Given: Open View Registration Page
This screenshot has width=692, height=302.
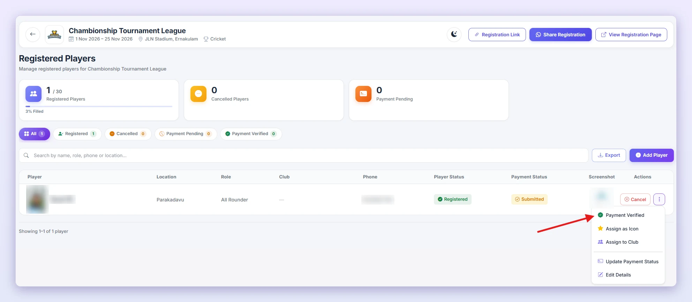Looking at the screenshot, I should coord(631,35).
